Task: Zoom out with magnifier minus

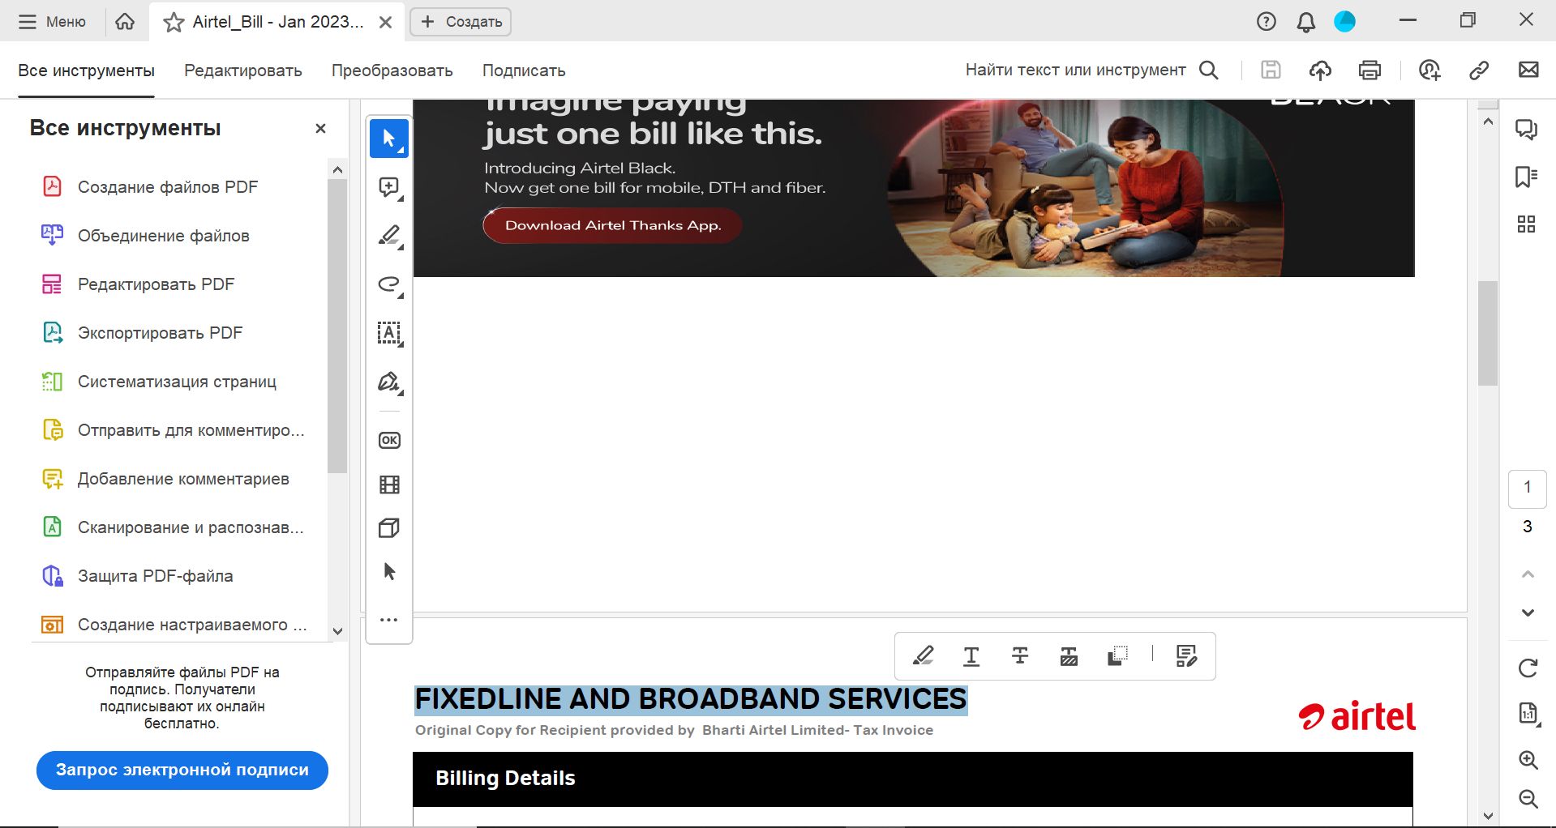Action: tap(1528, 799)
